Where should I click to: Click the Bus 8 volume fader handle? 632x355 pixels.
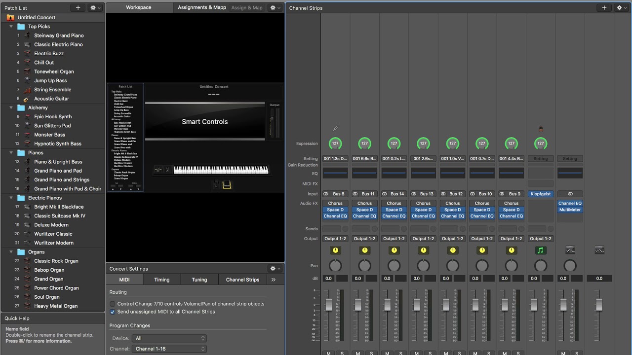[328, 305]
